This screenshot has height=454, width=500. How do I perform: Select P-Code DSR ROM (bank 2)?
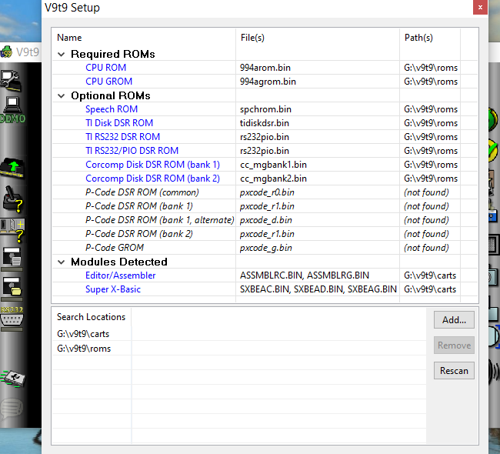click(139, 234)
